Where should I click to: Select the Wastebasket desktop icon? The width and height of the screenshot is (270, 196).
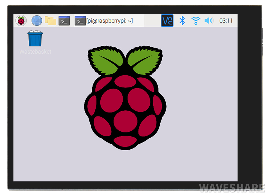[x=35, y=39]
